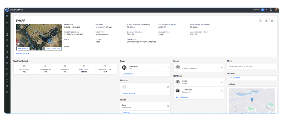Click View in Replay on map
Image resolution: width=283 pixels, height=121 pixels.
pos(24,48)
